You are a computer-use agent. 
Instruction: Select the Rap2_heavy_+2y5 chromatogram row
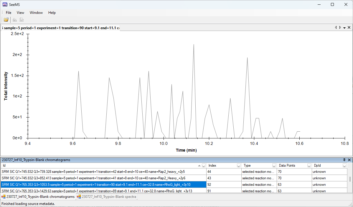pyautogui.click(x=103, y=171)
